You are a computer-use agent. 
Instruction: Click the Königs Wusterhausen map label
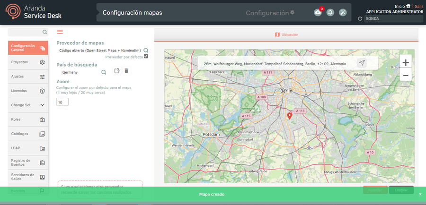tap(341, 172)
